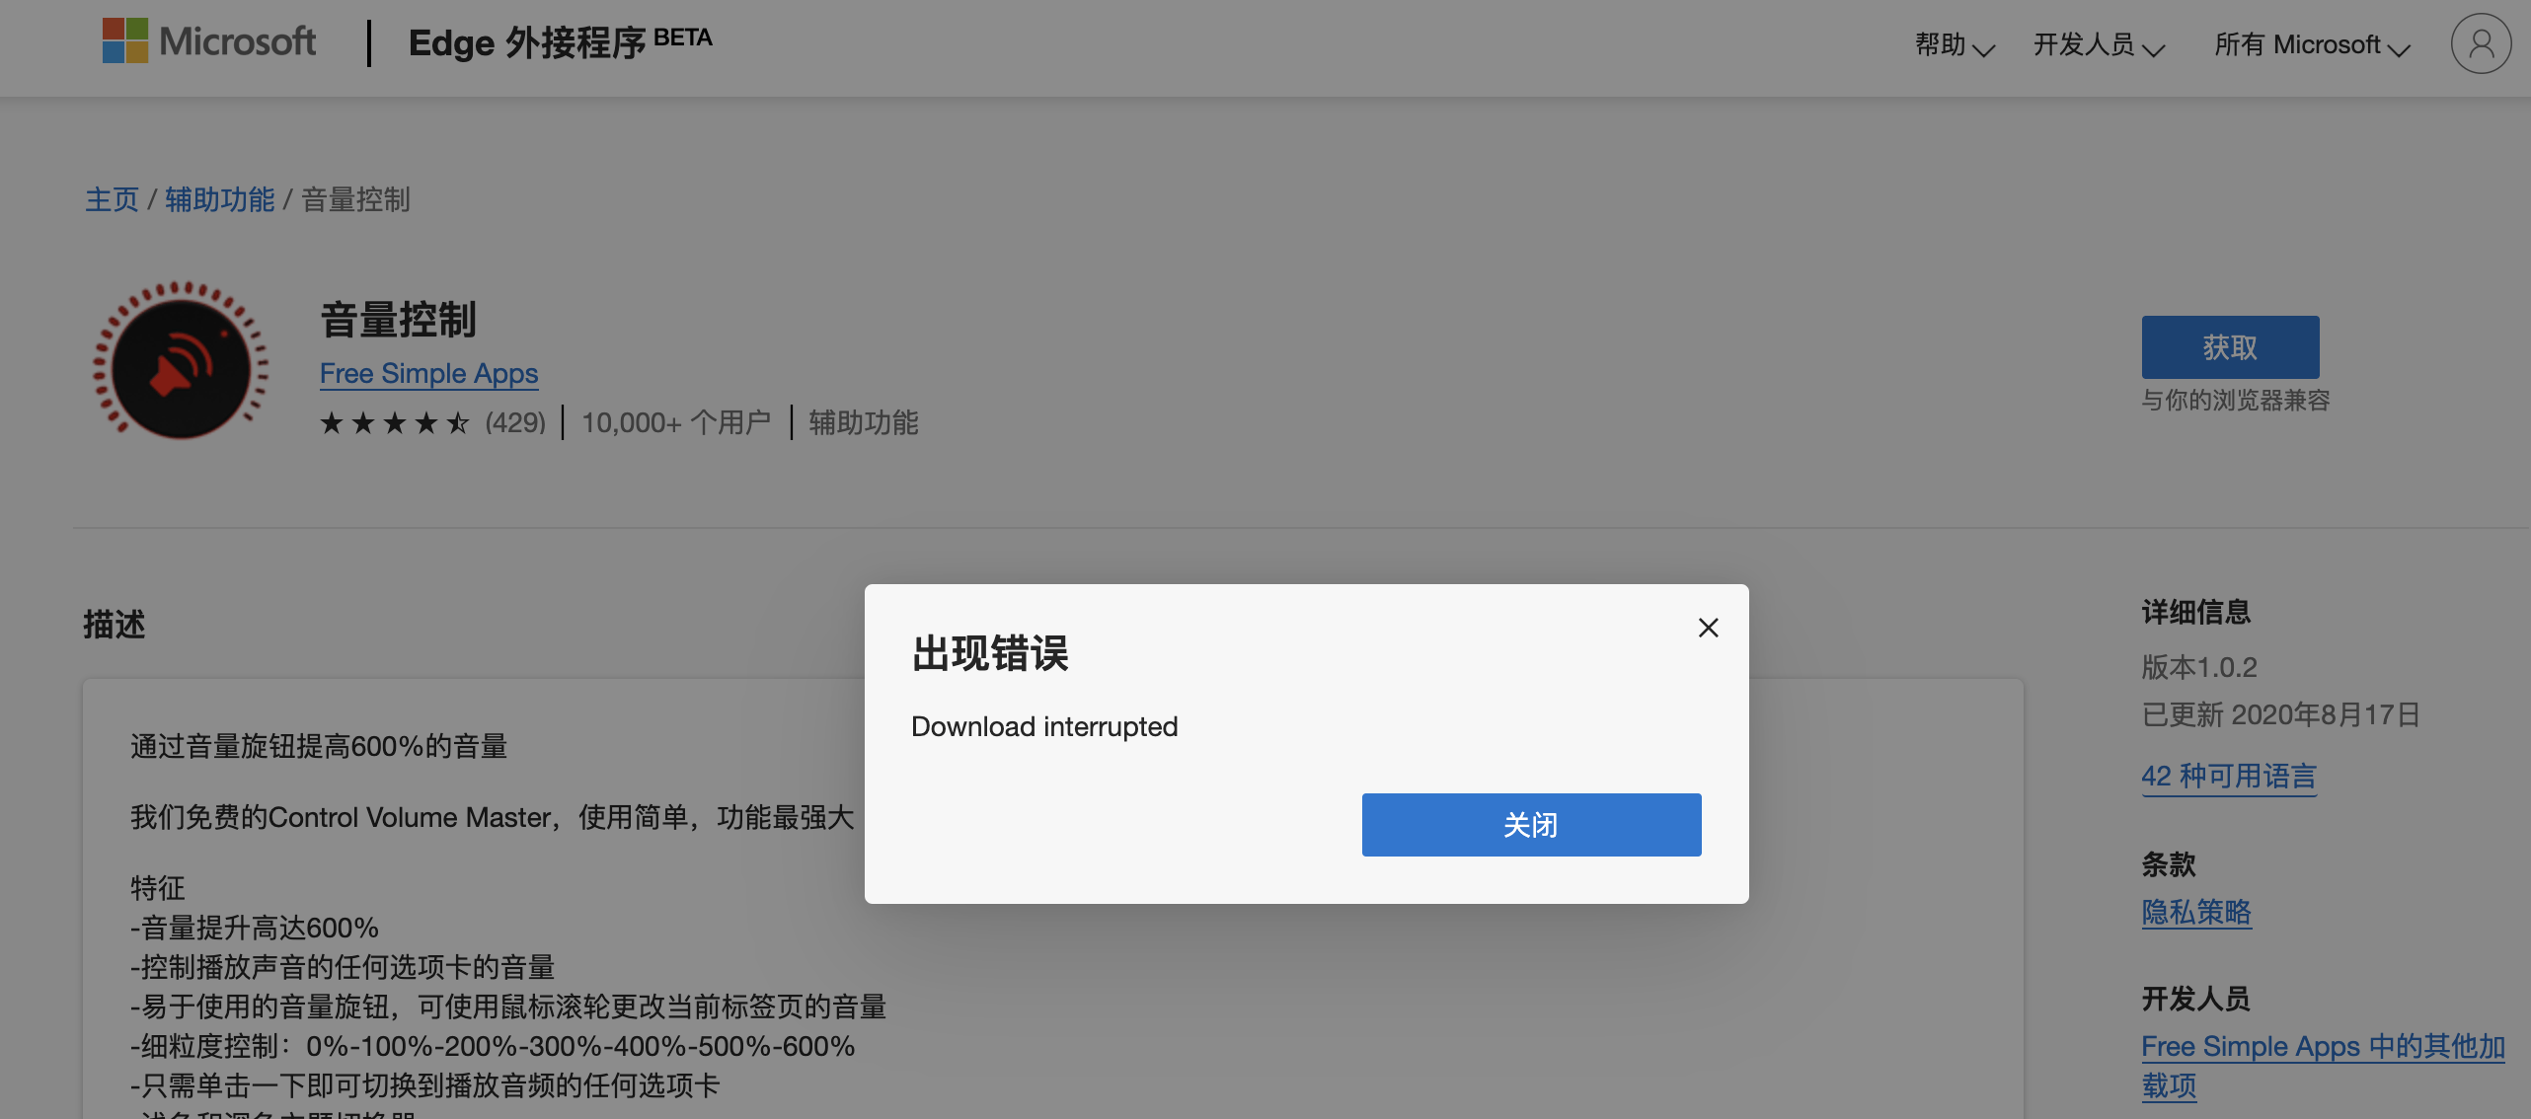The width and height of the screenshot is (2531, 1119).
Task: Dismiss the error dialog with the X icon
Action: coord(1709,628)
